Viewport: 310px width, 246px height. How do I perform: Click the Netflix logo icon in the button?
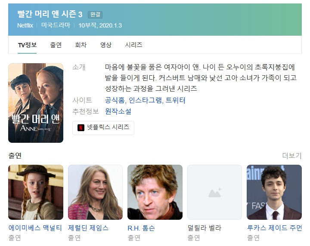click(x=81, y=128)
